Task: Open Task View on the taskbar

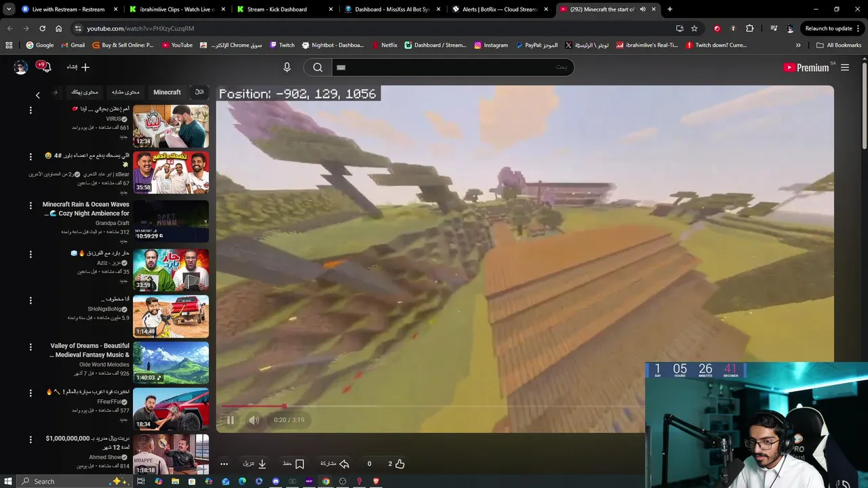Action: pyautogui.click(x=141, y=481)
